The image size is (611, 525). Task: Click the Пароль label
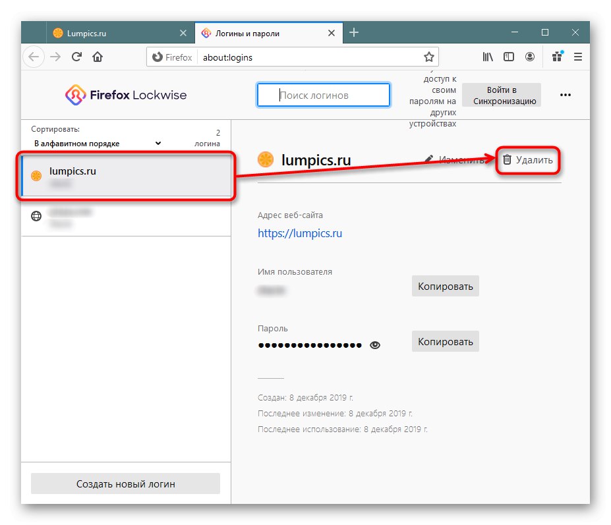click(x=272, y=328)
